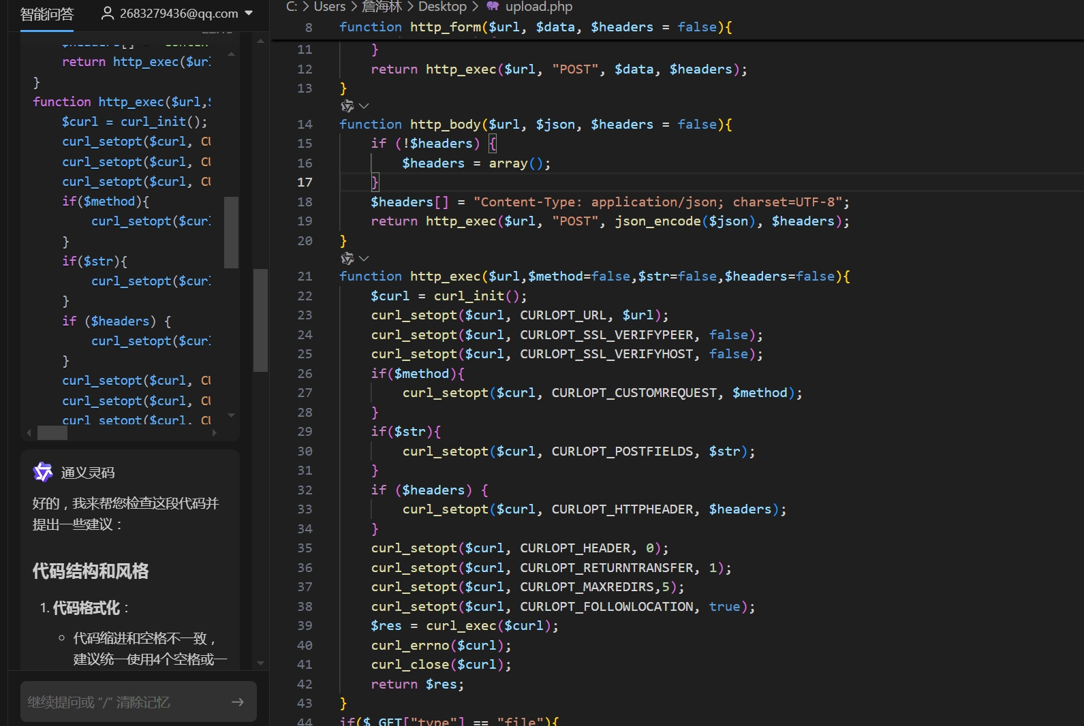Click the C: breadcrumb segment
The height and width of the screenshot is (726, 1084).
pos(292,7)
